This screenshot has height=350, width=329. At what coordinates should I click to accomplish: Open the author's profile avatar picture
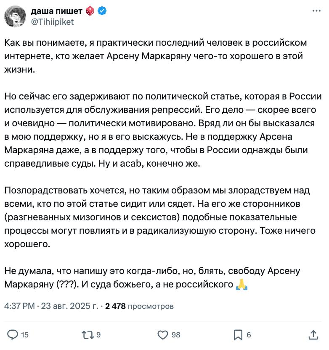pos(15,16)
